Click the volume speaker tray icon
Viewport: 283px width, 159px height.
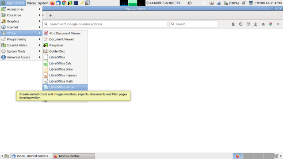click(244, 3)
